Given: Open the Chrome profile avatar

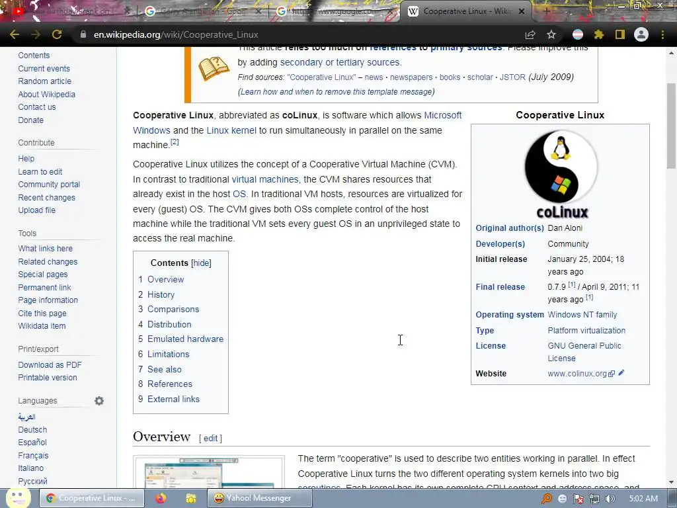Looking at the screenshot, I should [641, 34].
